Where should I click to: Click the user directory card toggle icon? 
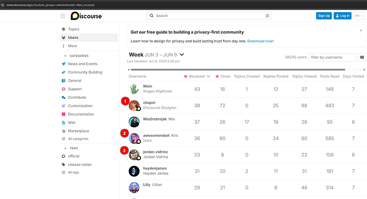coord(362,57)
